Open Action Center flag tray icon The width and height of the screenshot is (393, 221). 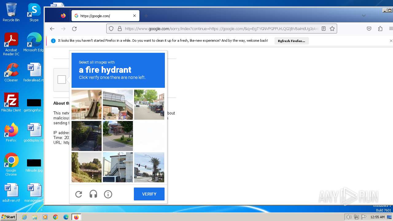click(364, 217)
